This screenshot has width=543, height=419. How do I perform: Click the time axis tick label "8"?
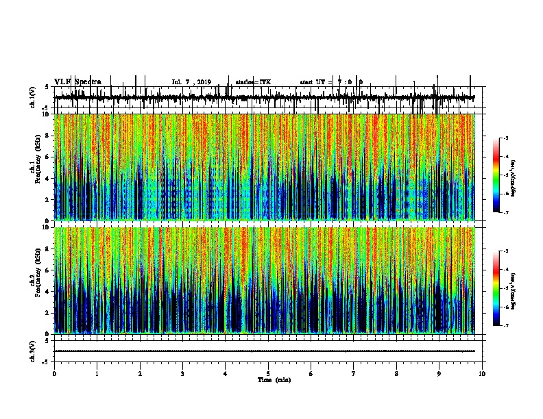396,374
